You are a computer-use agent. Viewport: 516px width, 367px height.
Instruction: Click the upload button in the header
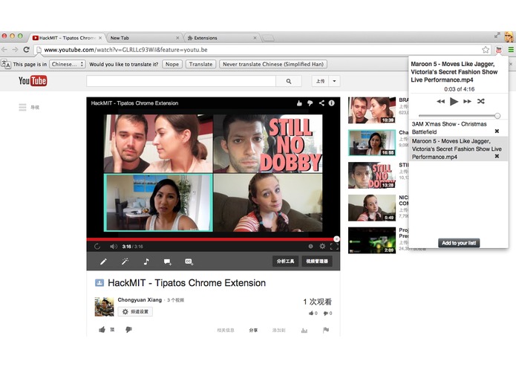click(x=320, y=81)
